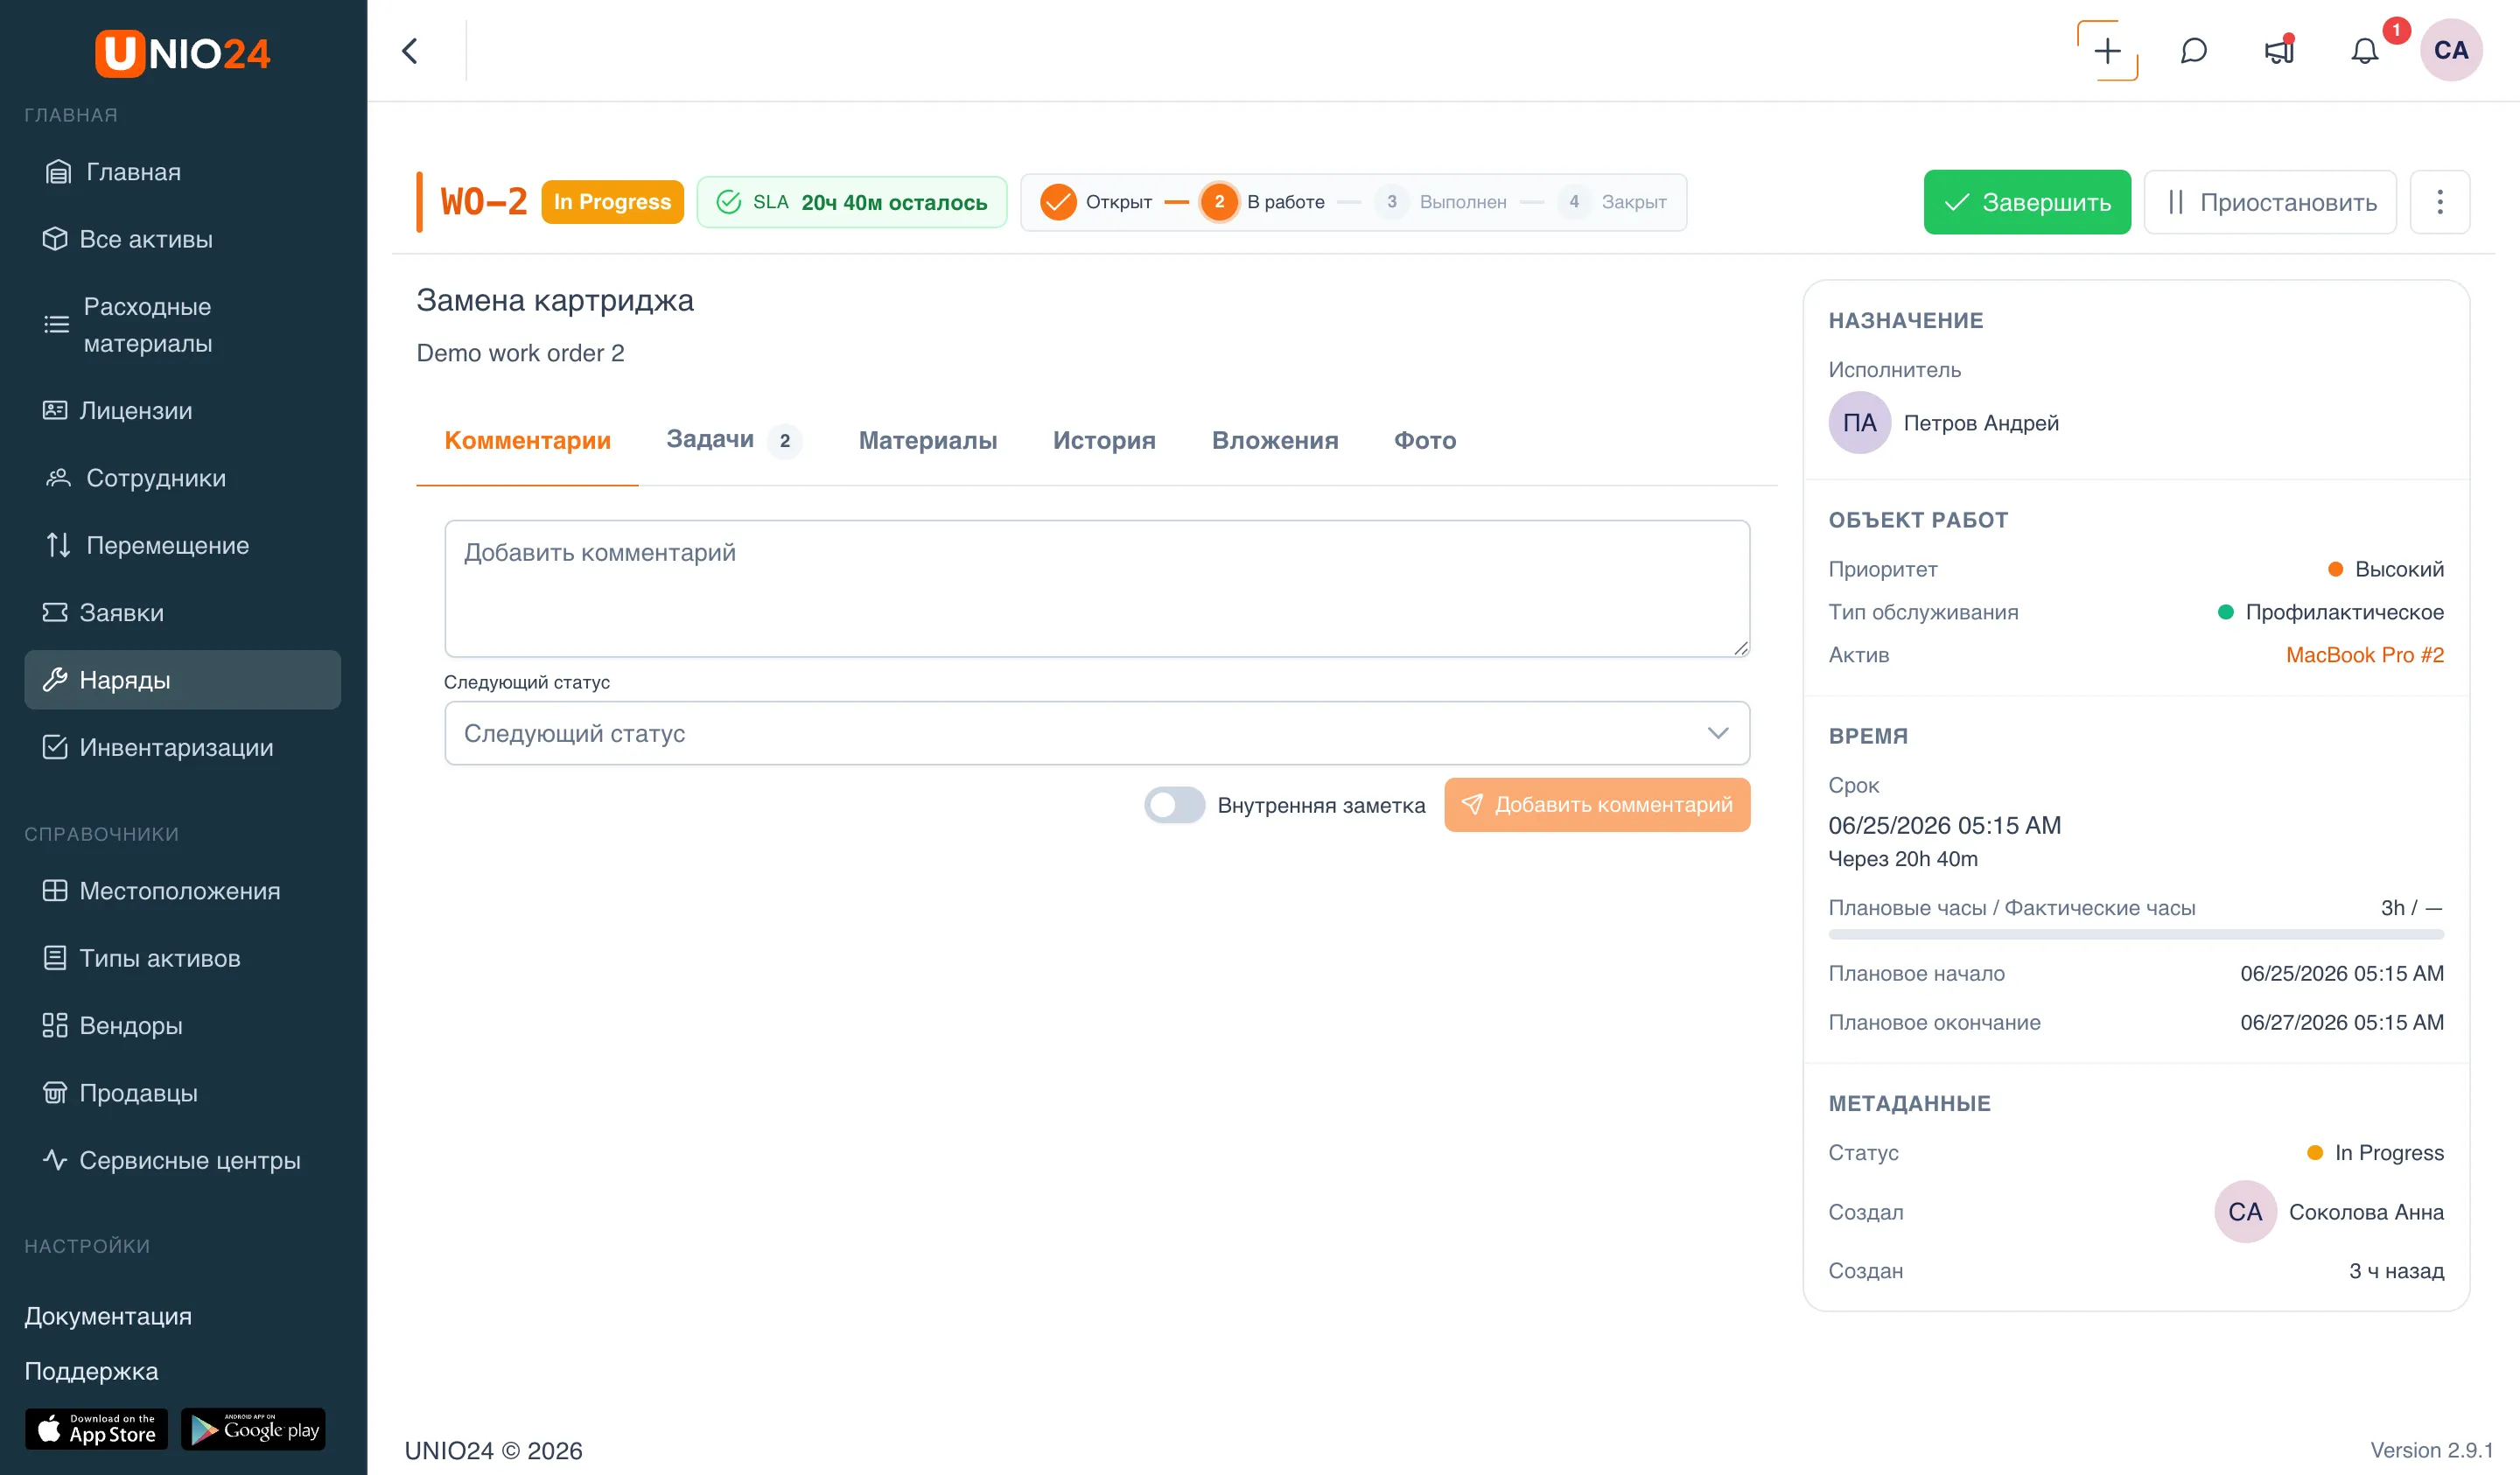The image size is (2520, 1475).
Task: Click the planned/actual hours progress bar
Action: tap(2136, 934)
